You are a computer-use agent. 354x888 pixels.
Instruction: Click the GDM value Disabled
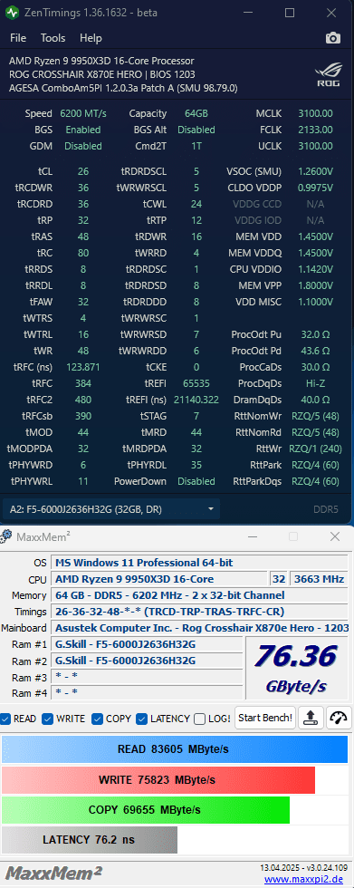click(x=83, y=146)
